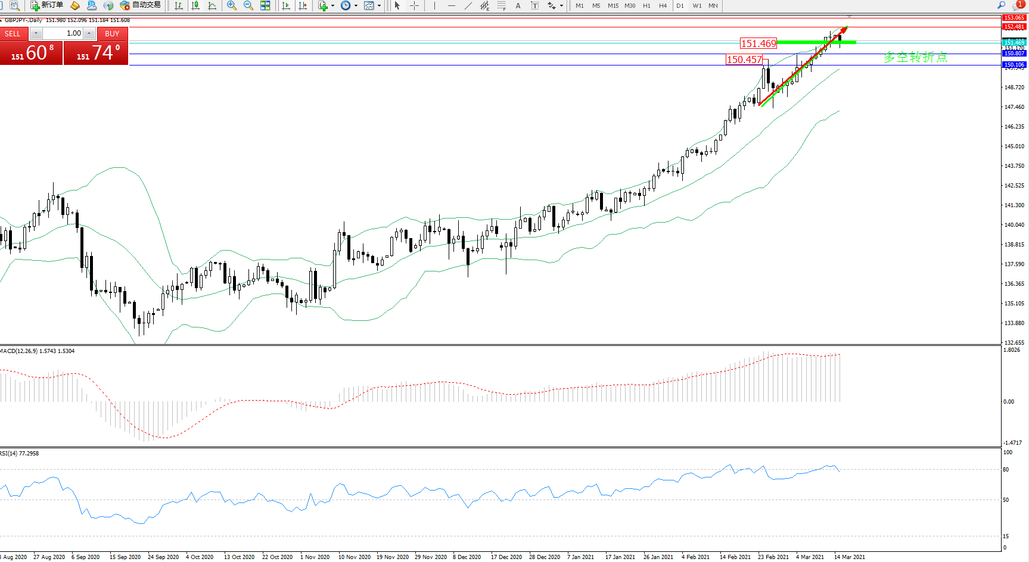Increase lot volume with up arrow
1029x562 pixels.
coord(89,33)
